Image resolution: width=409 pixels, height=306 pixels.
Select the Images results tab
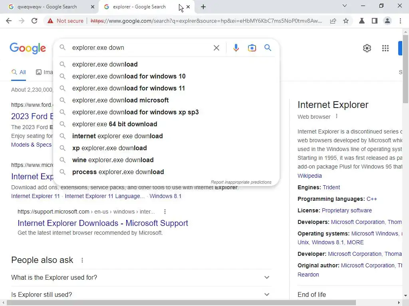(x=44, y=73)
